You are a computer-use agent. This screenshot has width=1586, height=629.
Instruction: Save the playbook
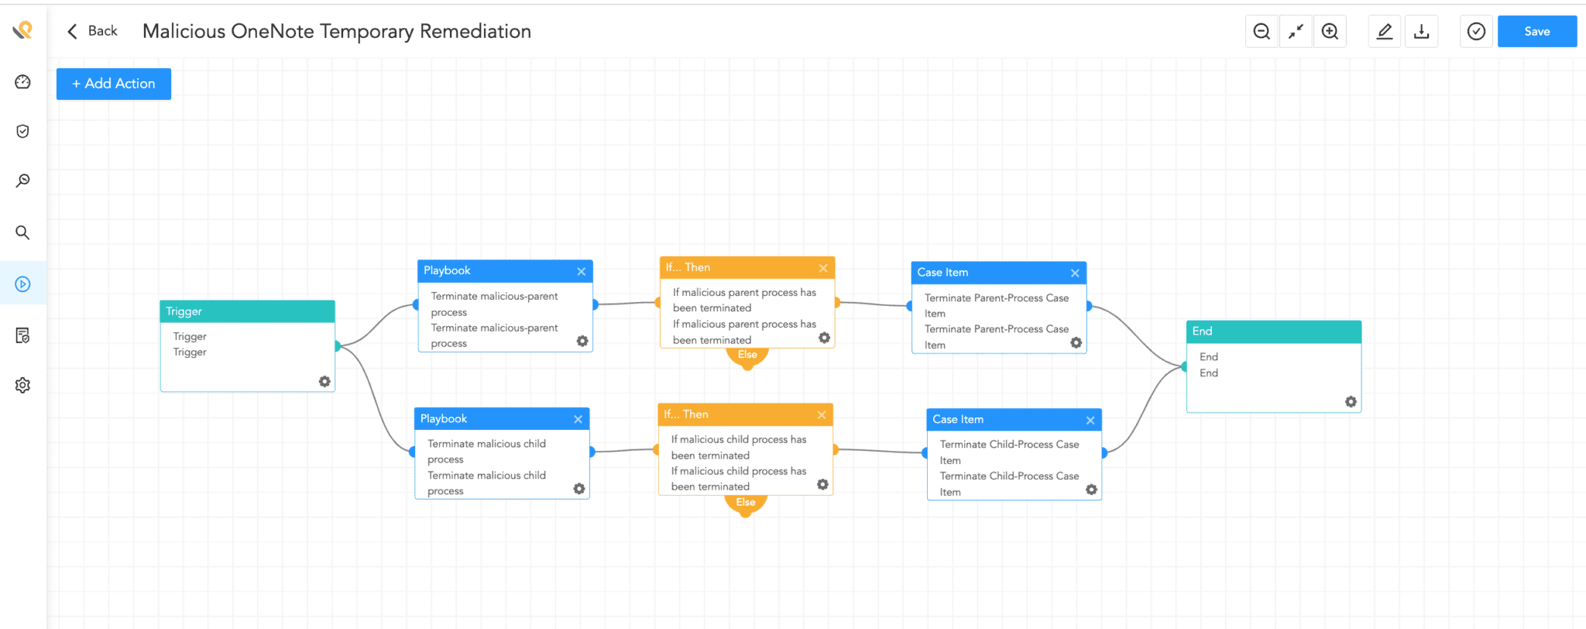pos(1536,32)
